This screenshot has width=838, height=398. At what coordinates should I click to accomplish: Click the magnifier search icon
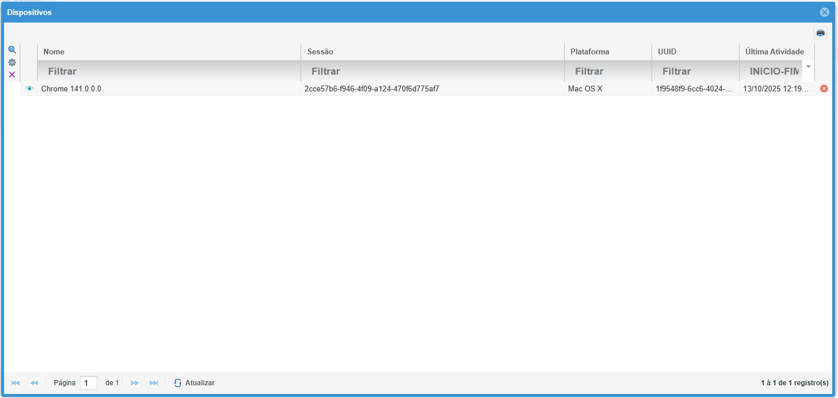[x=12, y=50]
